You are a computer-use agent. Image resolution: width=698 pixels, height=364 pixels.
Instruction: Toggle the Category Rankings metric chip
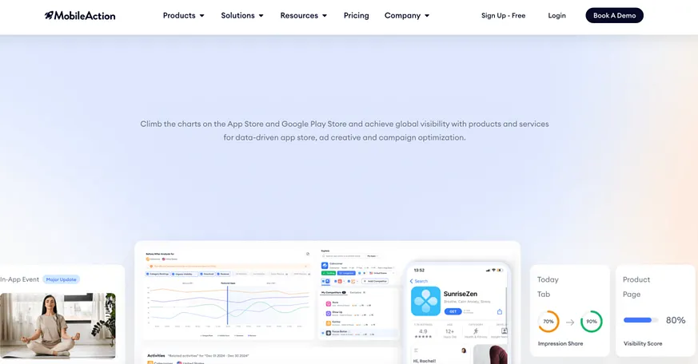click(158, 274)
